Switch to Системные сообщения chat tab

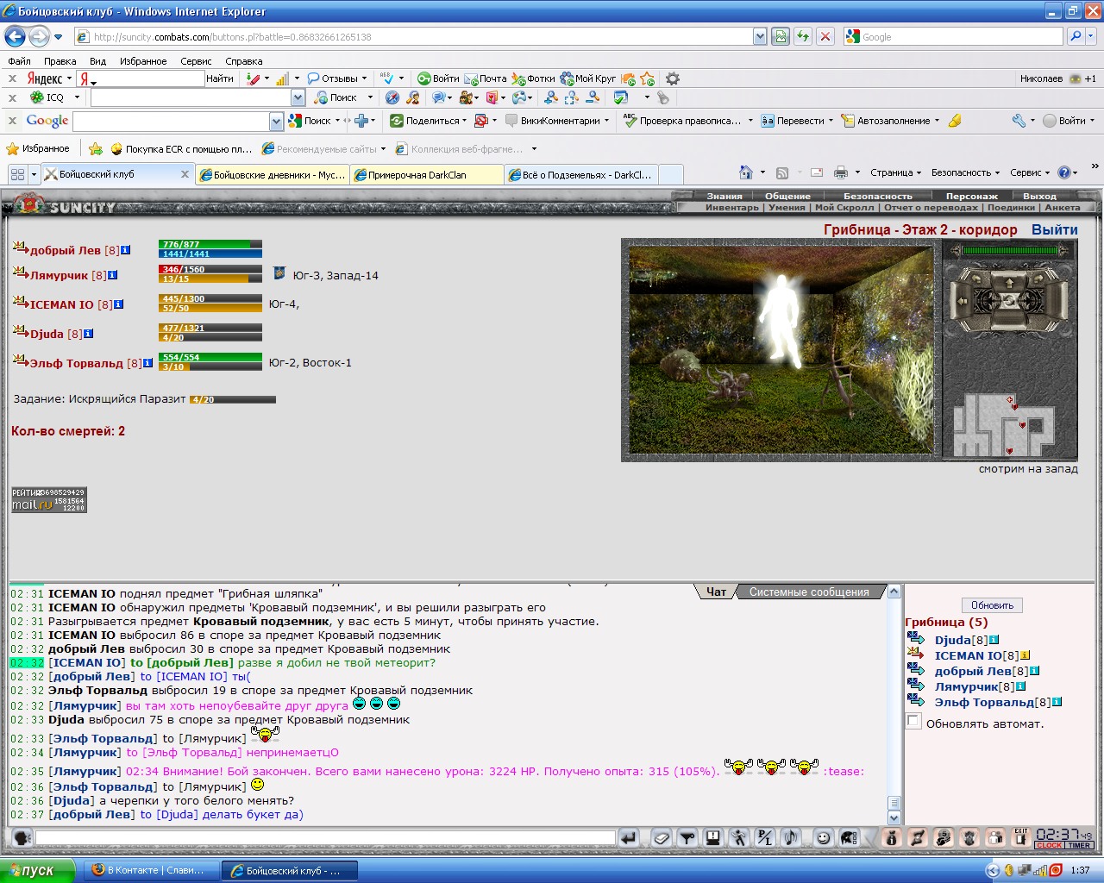tap(809, 592)
